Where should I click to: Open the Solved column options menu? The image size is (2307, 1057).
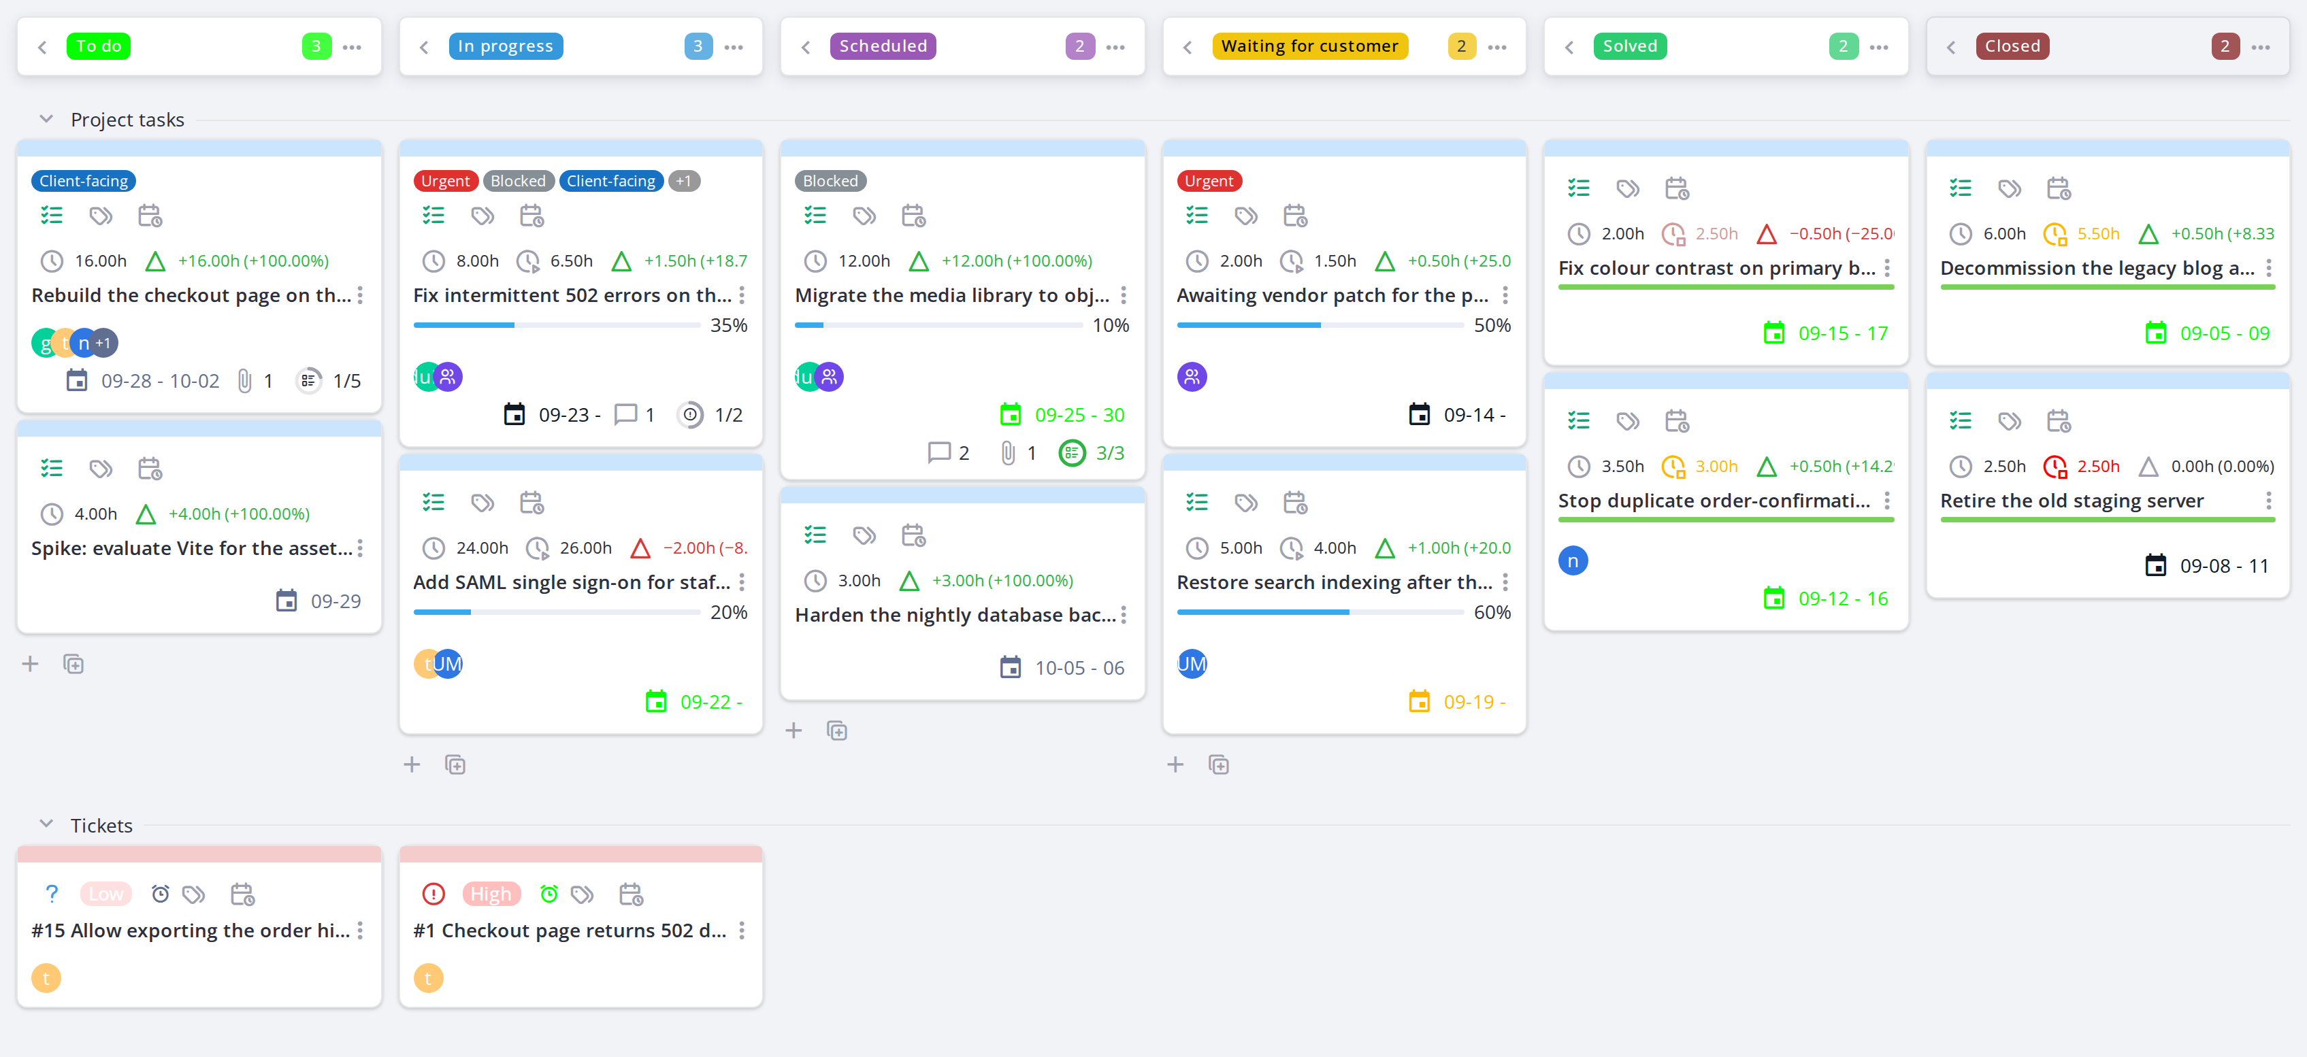coord(1879,48)
